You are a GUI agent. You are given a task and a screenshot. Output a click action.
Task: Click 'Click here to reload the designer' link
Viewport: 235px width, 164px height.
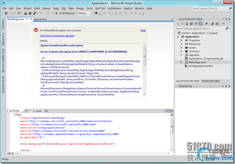point(57,36)
